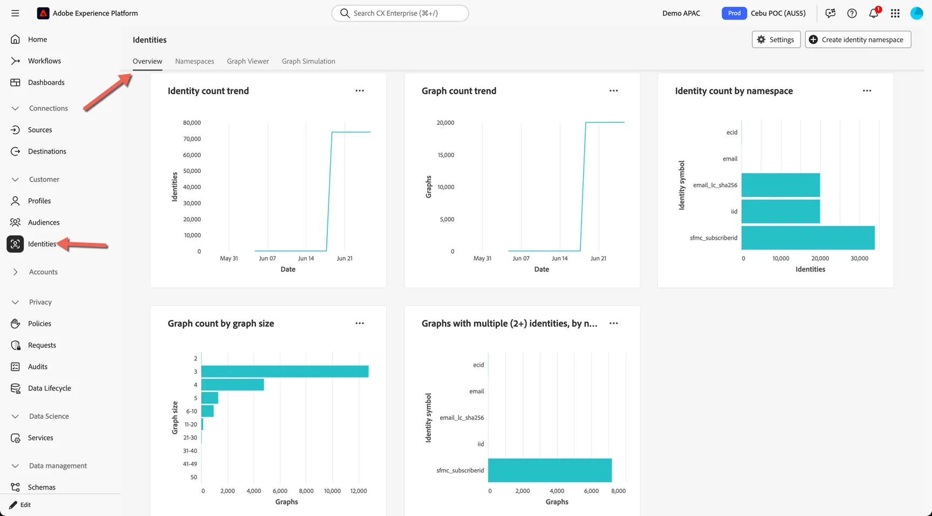Open the hamburger navigation menu
This screenshot has width=932, height=516.
15,13
